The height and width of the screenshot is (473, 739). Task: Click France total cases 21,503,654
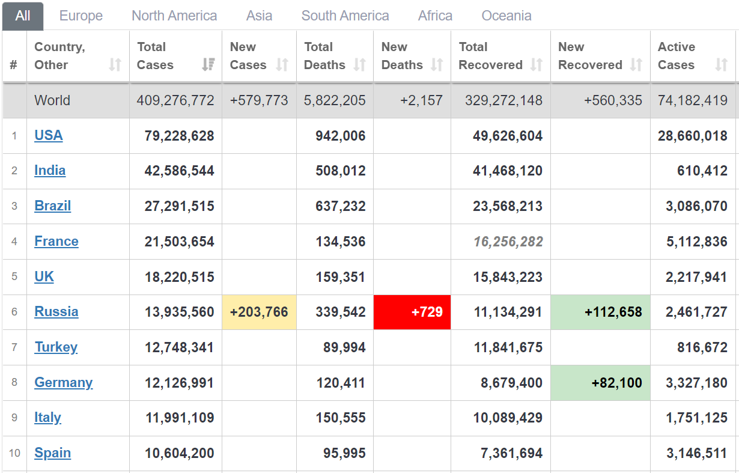[x=180, y=242]
